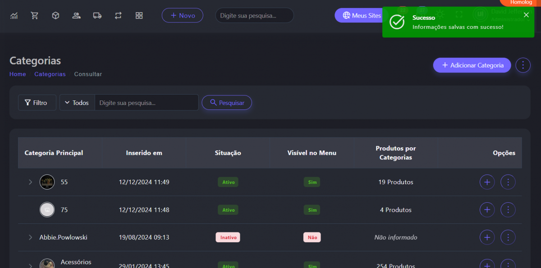The height and width of the screenshot is (268, 541).
Task: Dismiss the Sucesso notification
Action: [526, 15]
